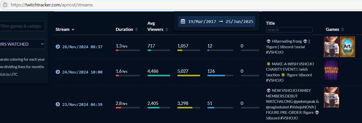Click Just Chatting thumbnail in 23/Nov row
Image resolution: width=362 pixels, height=123 pixels.
tap(331, 97)
